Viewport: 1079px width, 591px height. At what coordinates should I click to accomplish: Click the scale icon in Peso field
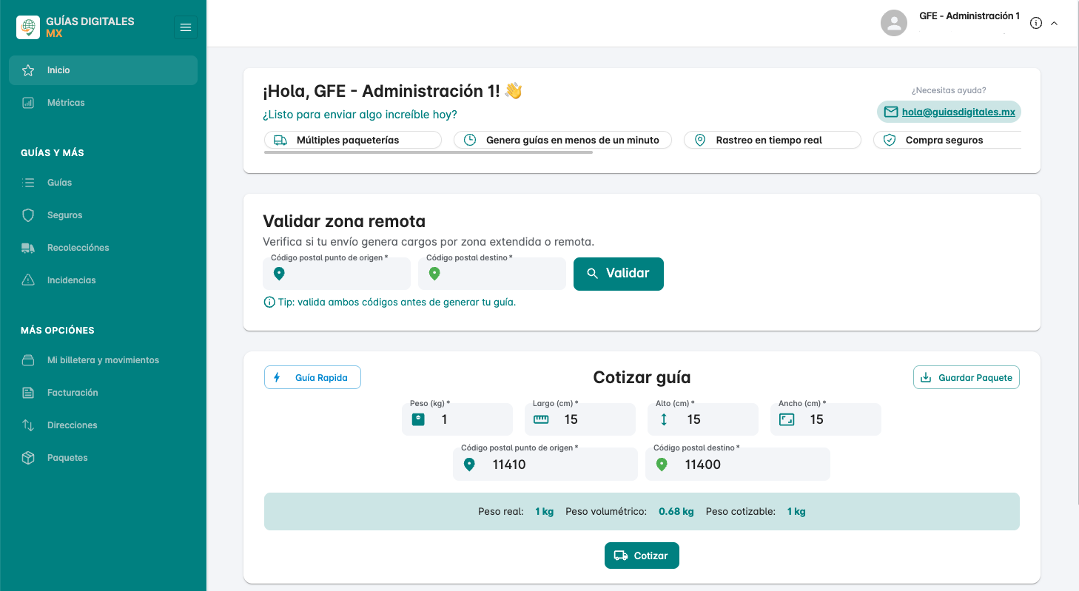point(418,419)
